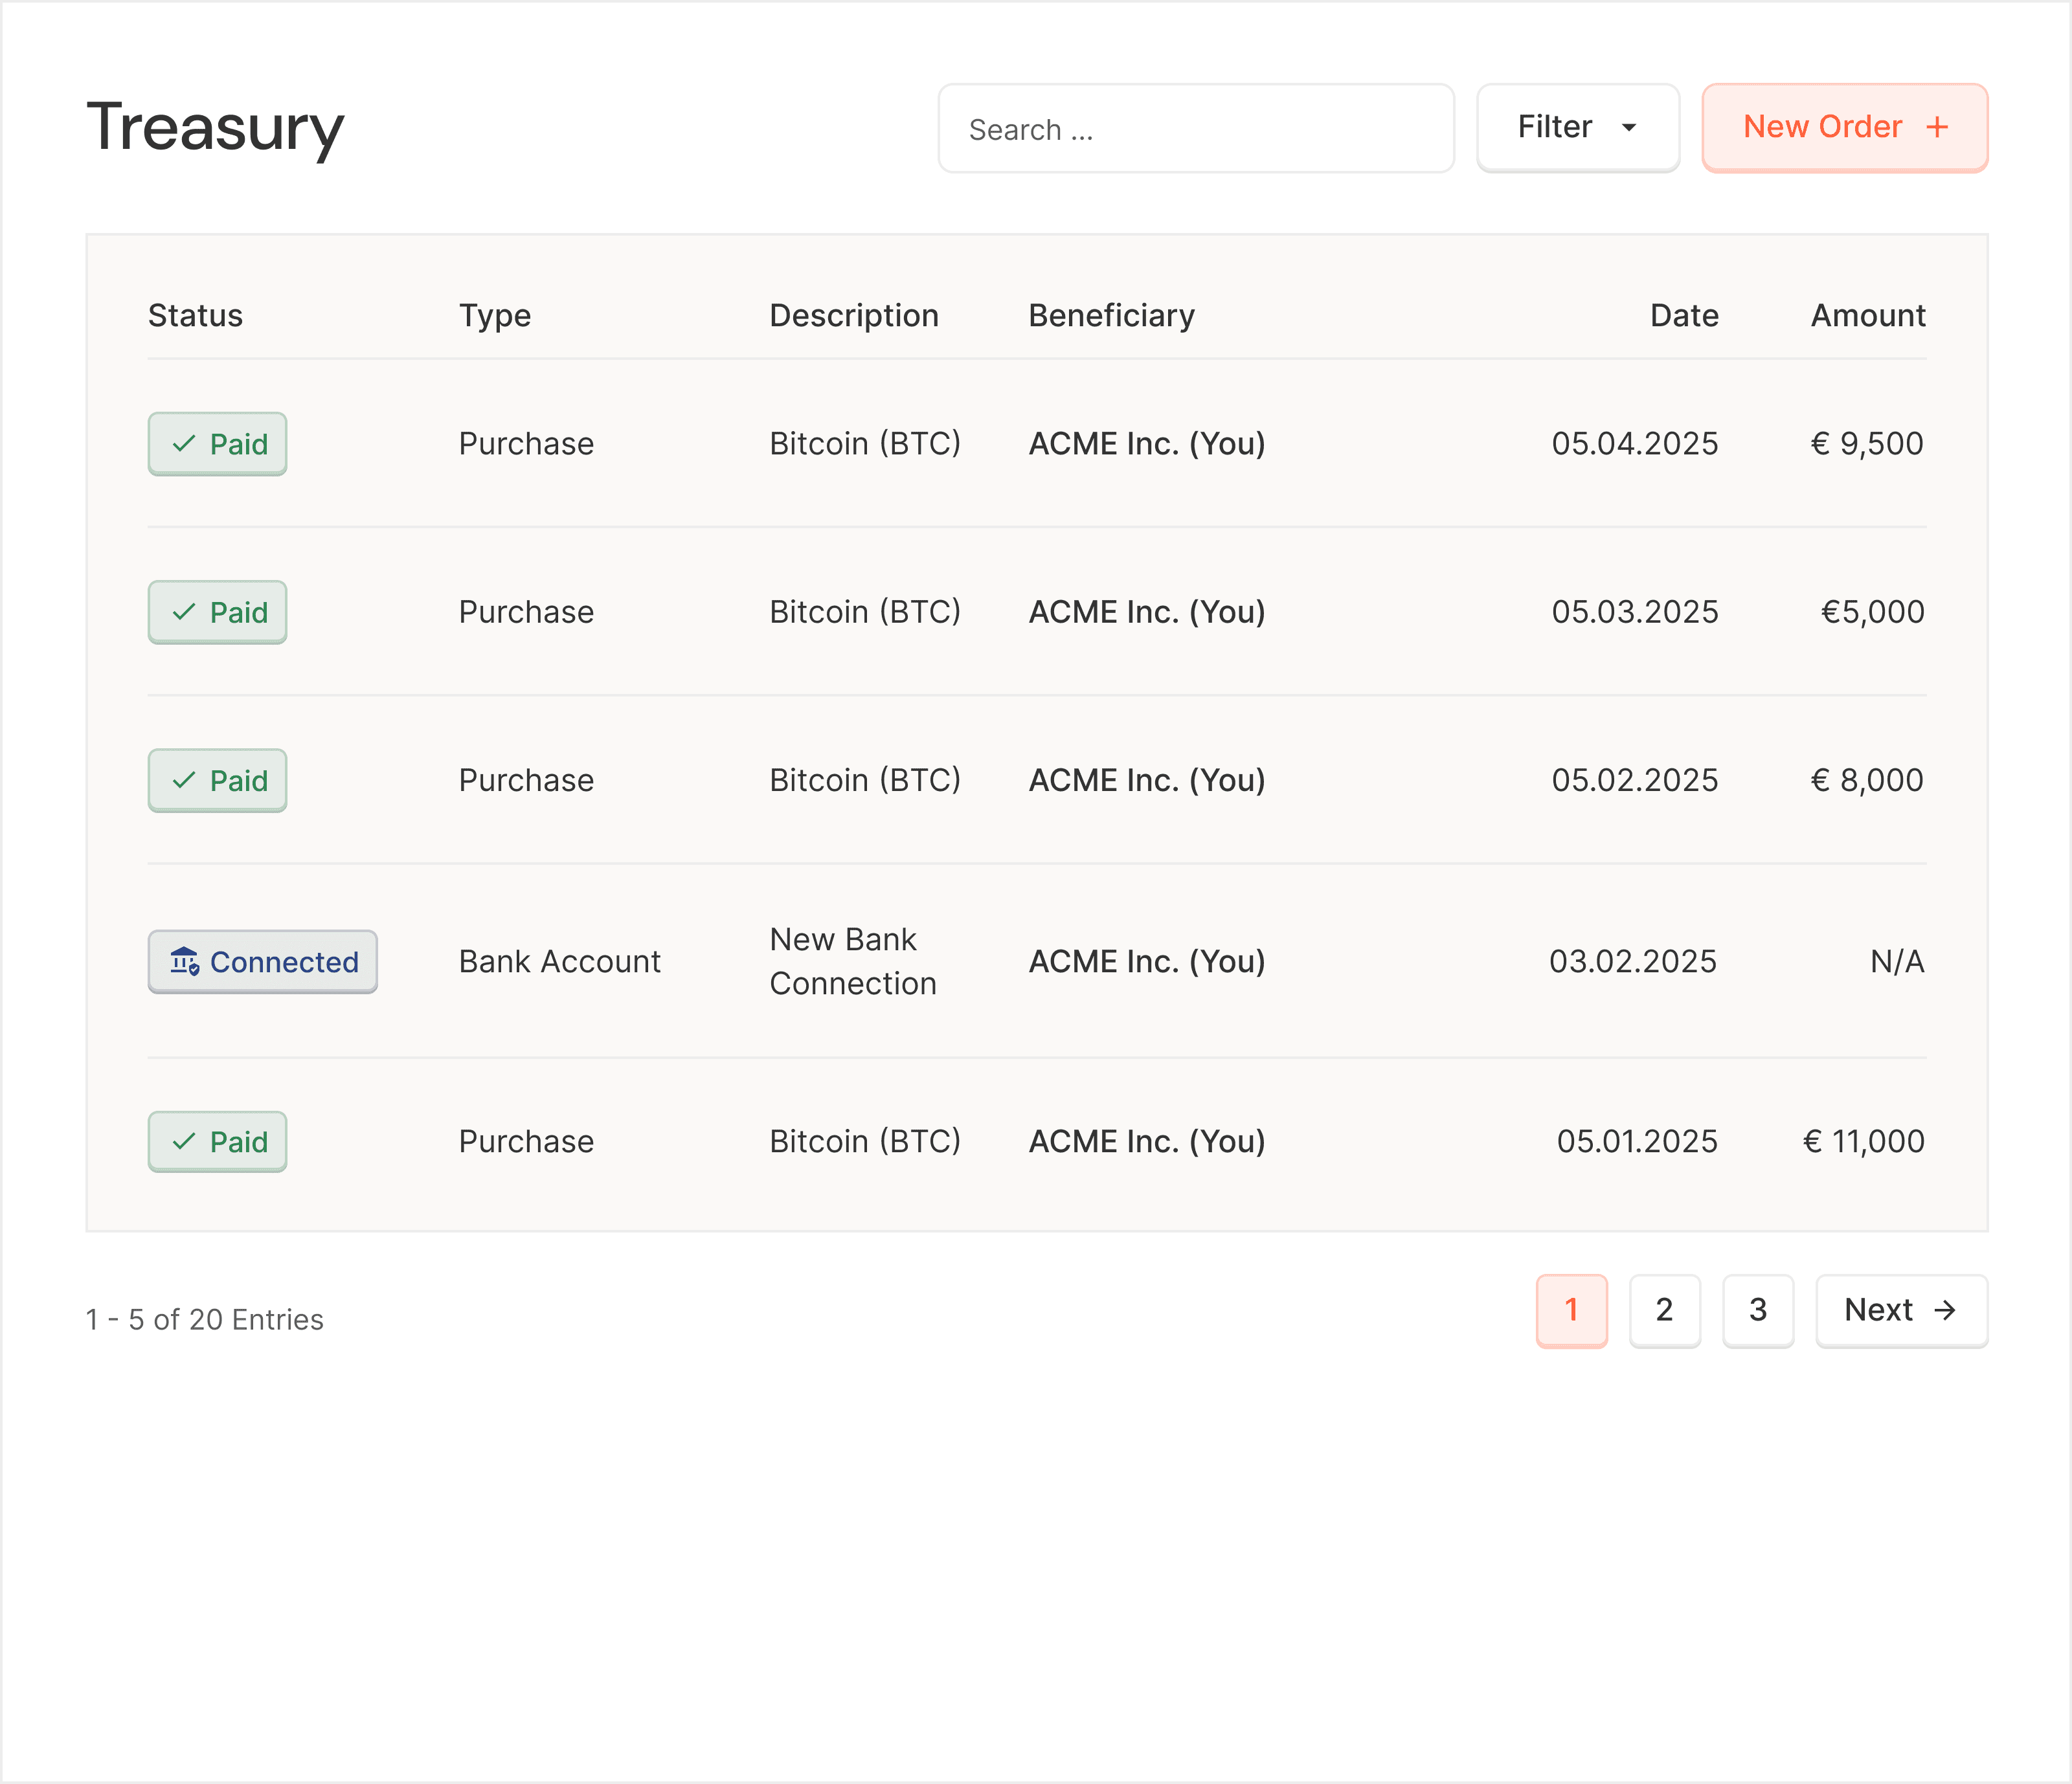Create a New Order
Viewport: 2072px width, 1784px height.
click(1845, 128)
